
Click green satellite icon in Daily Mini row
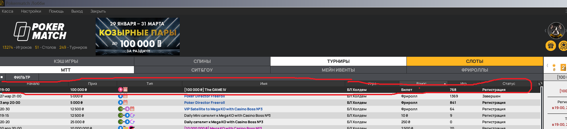[121, 115]
